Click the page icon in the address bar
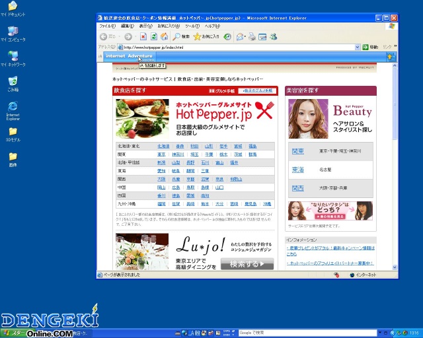The image size is (423, 338). click(x=120, y=48)
